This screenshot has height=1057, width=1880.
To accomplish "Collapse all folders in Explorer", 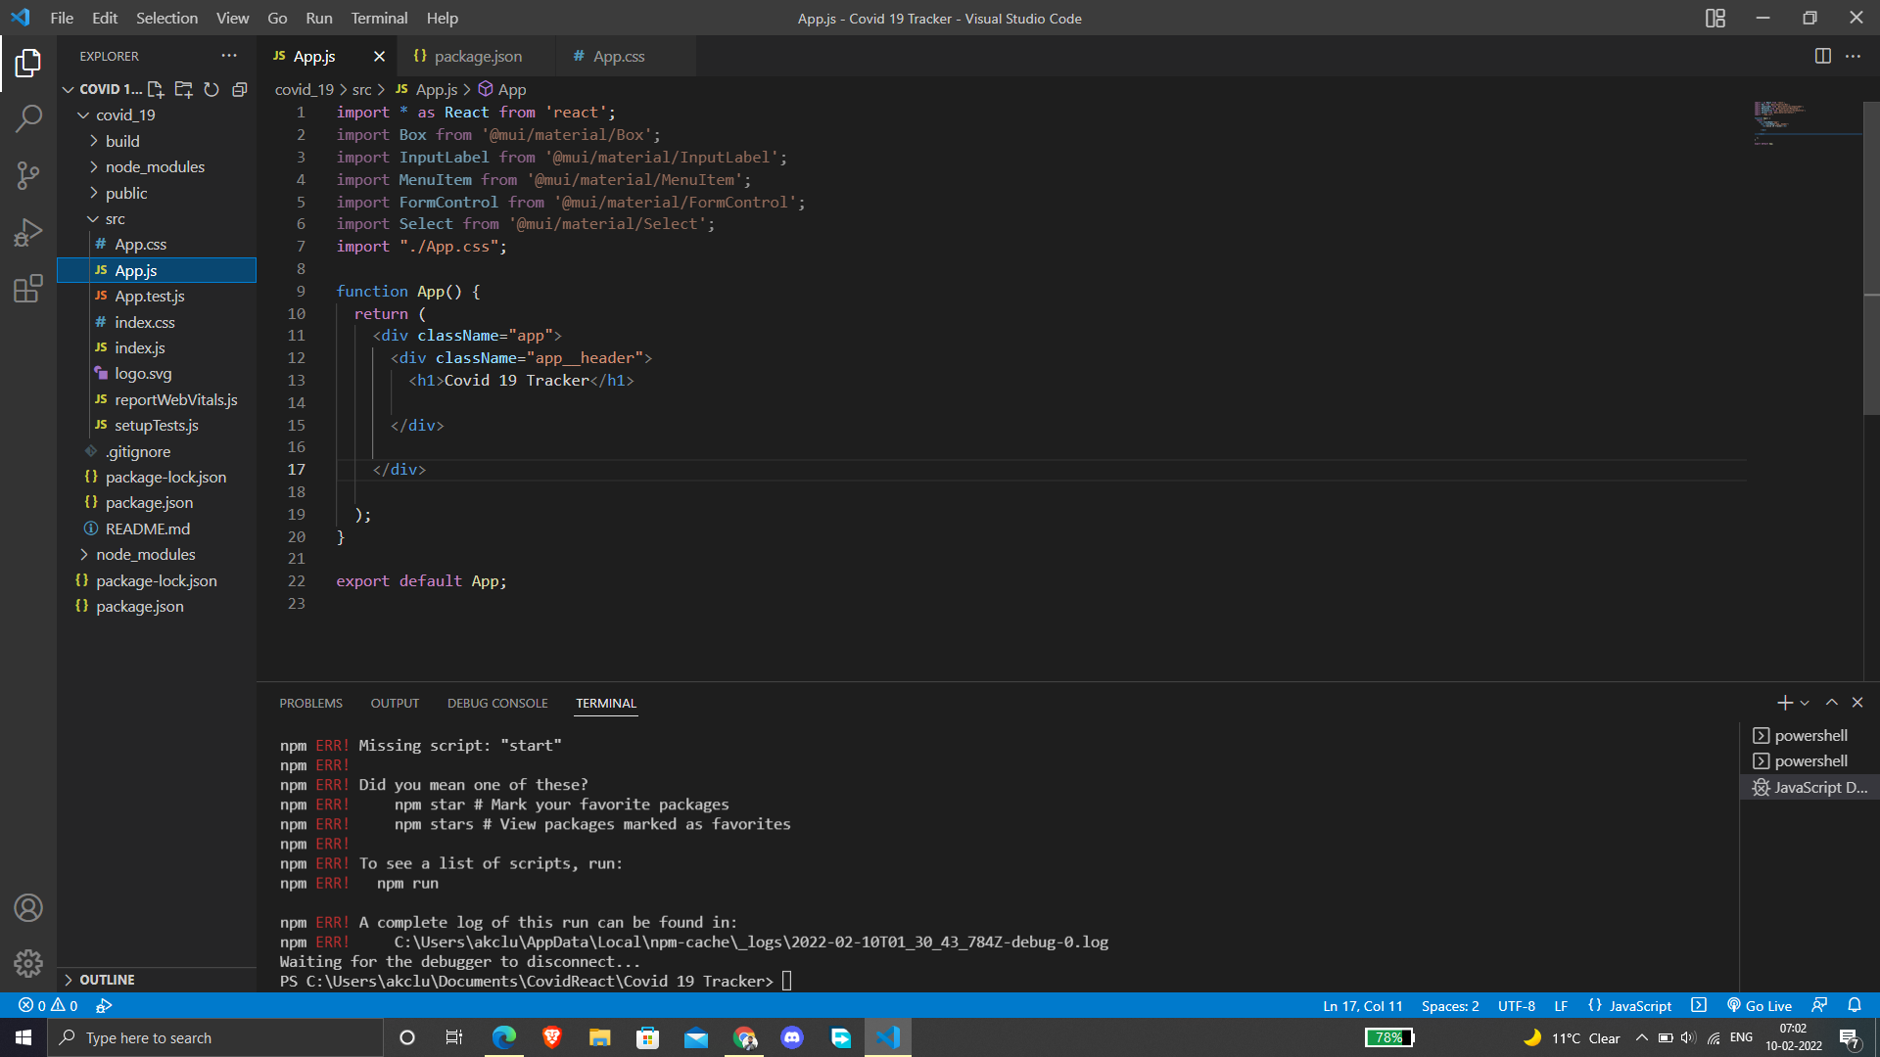I will 239,89.
